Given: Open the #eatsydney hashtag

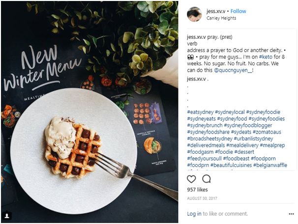Looking at the screenshot, I should point(200,112).
